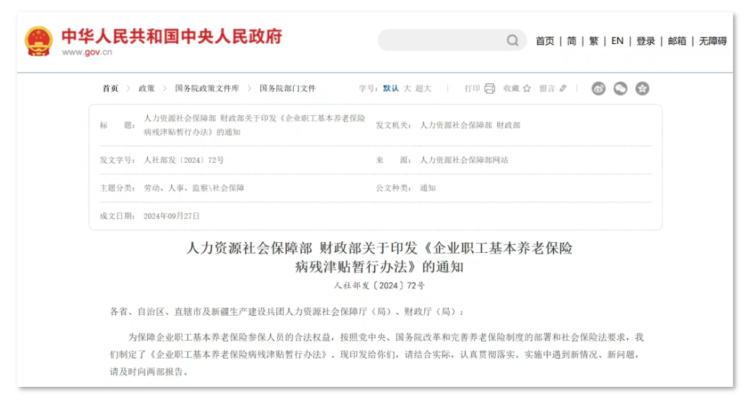Switch to traditional Chinese 繁
Screen dimensions: 746x402
594,41
